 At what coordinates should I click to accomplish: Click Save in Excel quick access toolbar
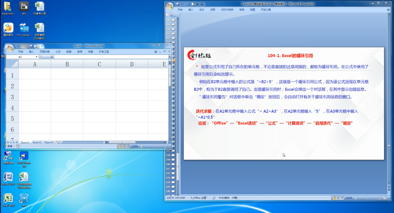(31, 46)
